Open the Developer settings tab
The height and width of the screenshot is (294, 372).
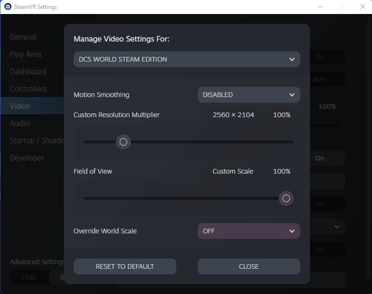(27, 158)
